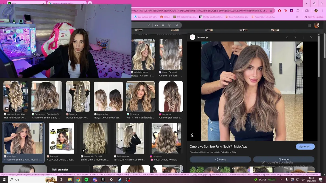
Task: Open the Chrome three-dot menu
Action: pos(323,11)
